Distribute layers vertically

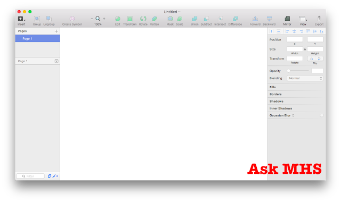tap(279, 31)
